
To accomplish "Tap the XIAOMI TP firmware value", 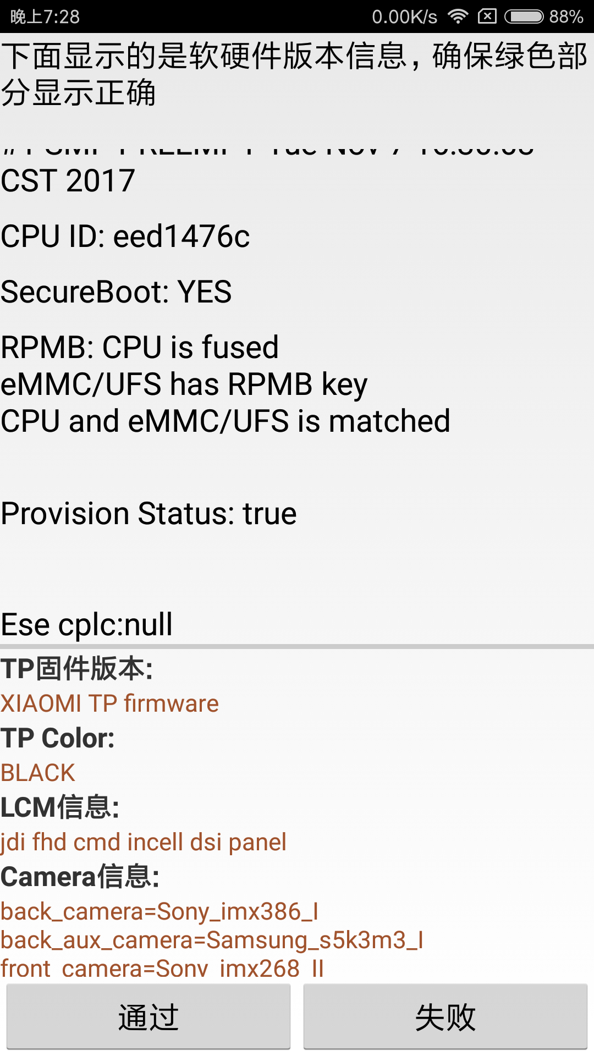I will click(x=109, y=703).
